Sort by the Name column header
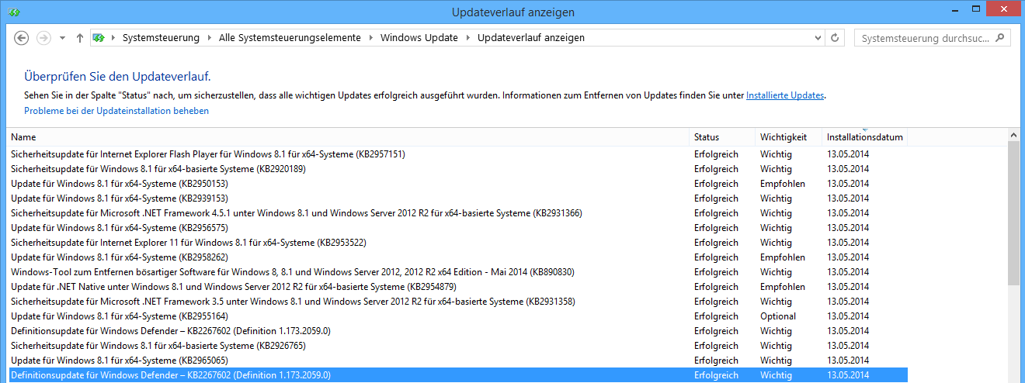1025x383 pixels. (348, 137)
